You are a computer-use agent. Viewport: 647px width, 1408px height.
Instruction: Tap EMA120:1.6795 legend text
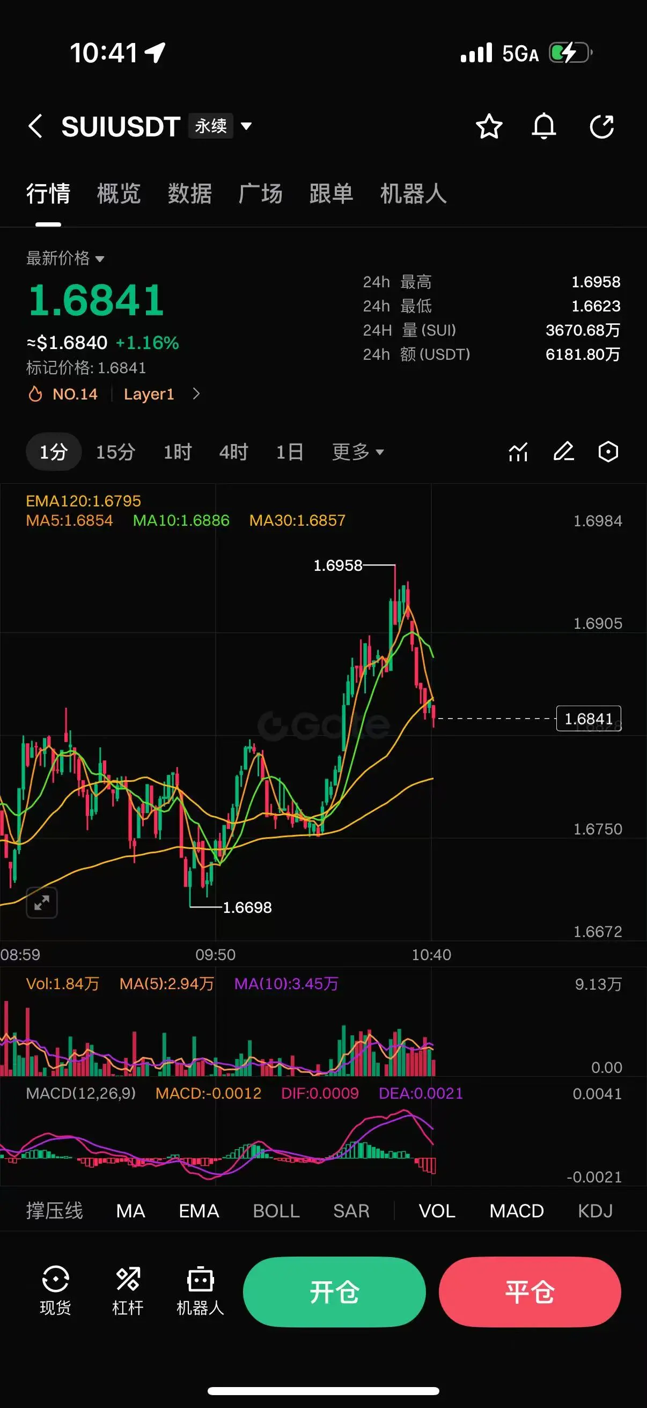(x=84, y=501)
